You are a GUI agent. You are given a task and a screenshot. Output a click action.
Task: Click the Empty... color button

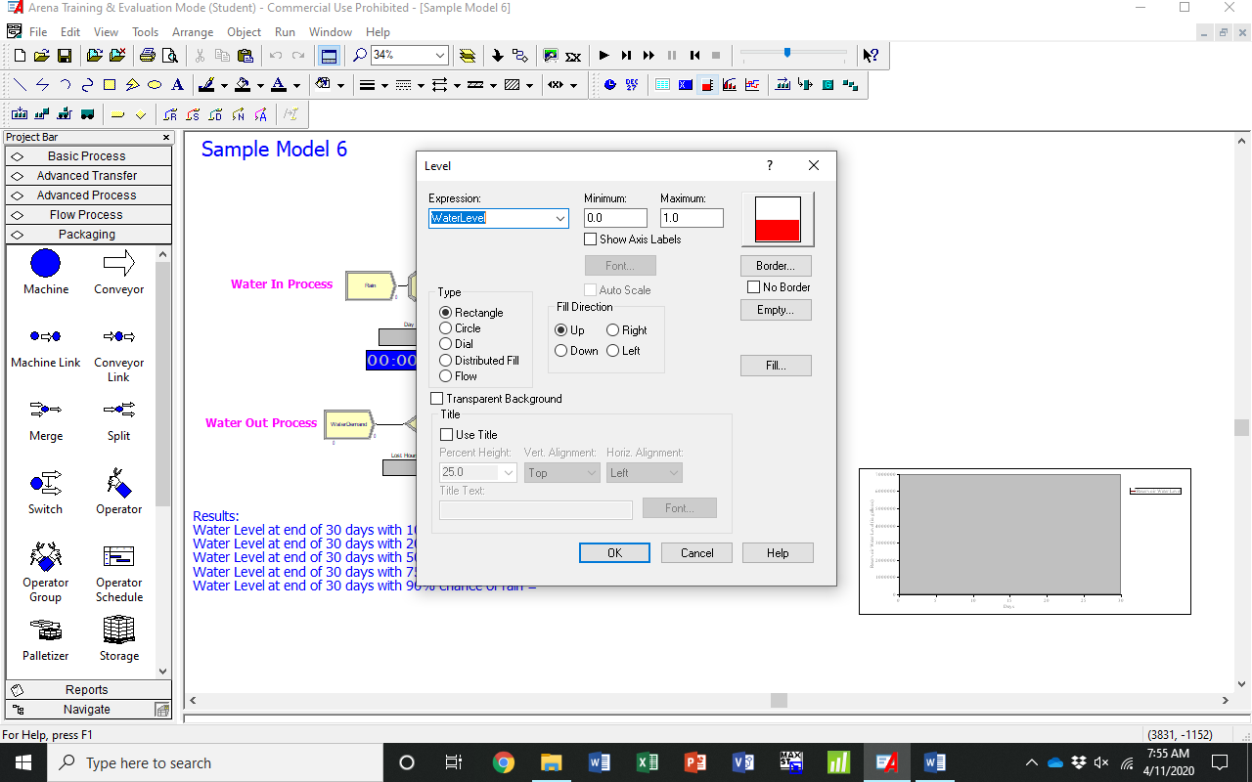(x=776, y=310)
